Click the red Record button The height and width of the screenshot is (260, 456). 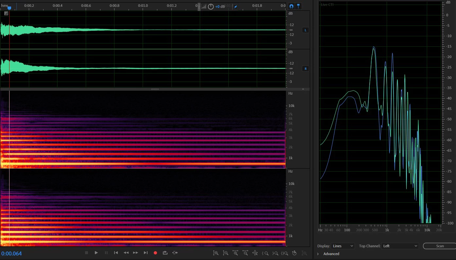[x=155, y=253]
